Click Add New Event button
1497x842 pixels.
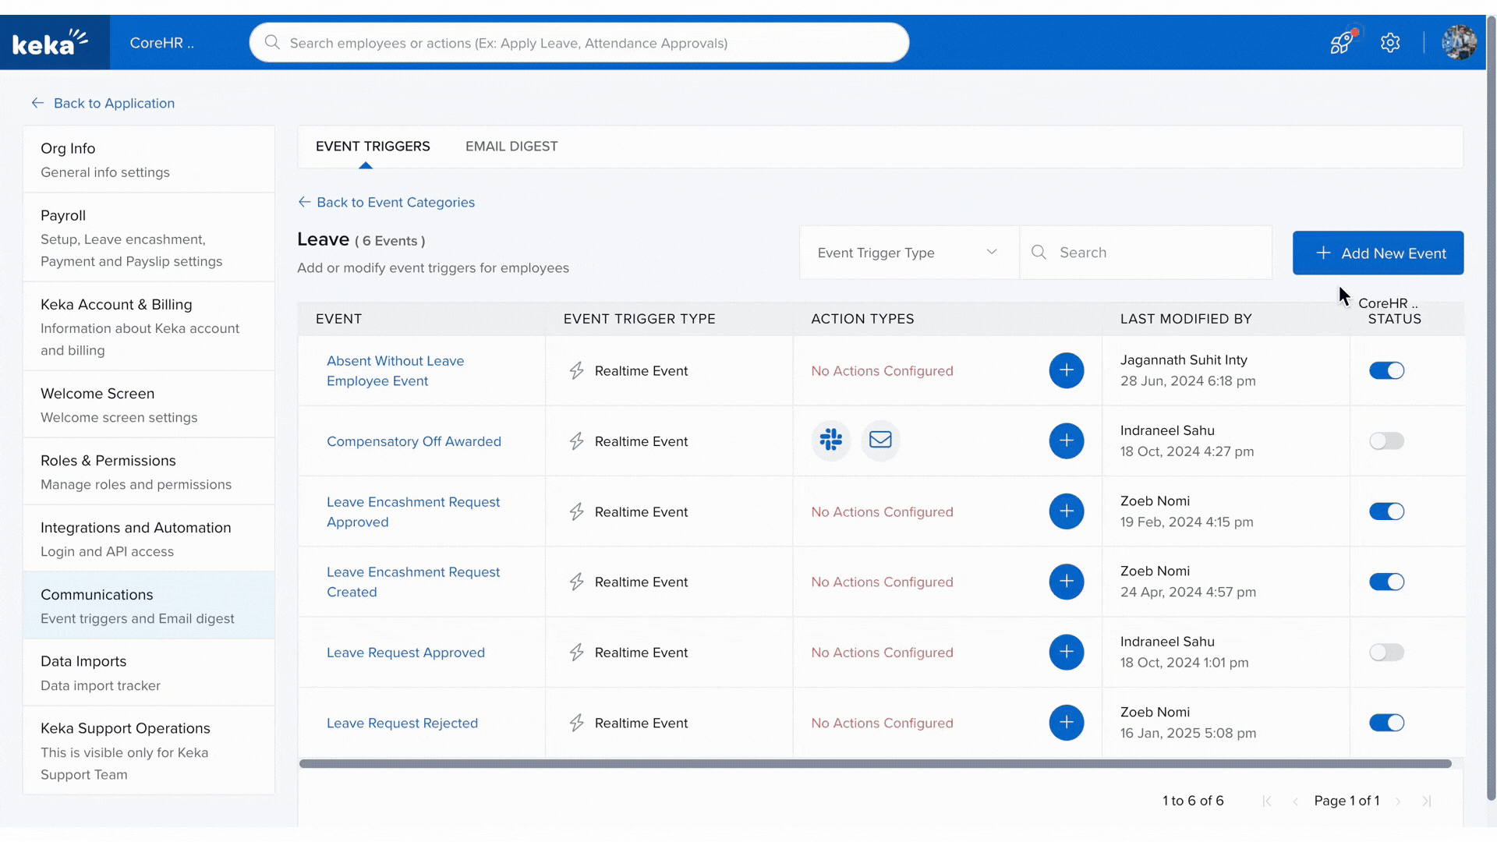(1378, 253)
